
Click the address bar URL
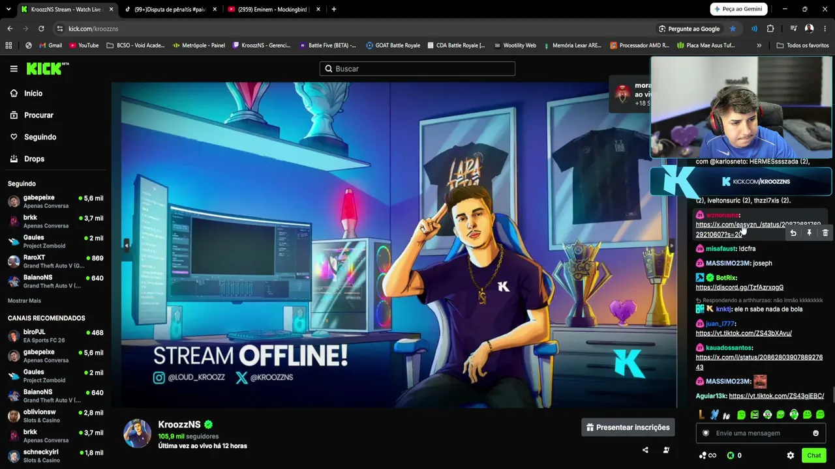click(93, 29)
